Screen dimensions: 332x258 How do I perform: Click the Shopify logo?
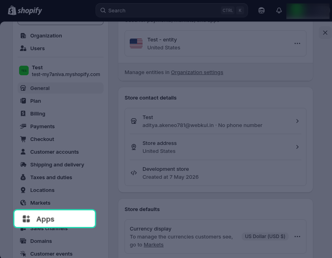(x=25, y=10)
